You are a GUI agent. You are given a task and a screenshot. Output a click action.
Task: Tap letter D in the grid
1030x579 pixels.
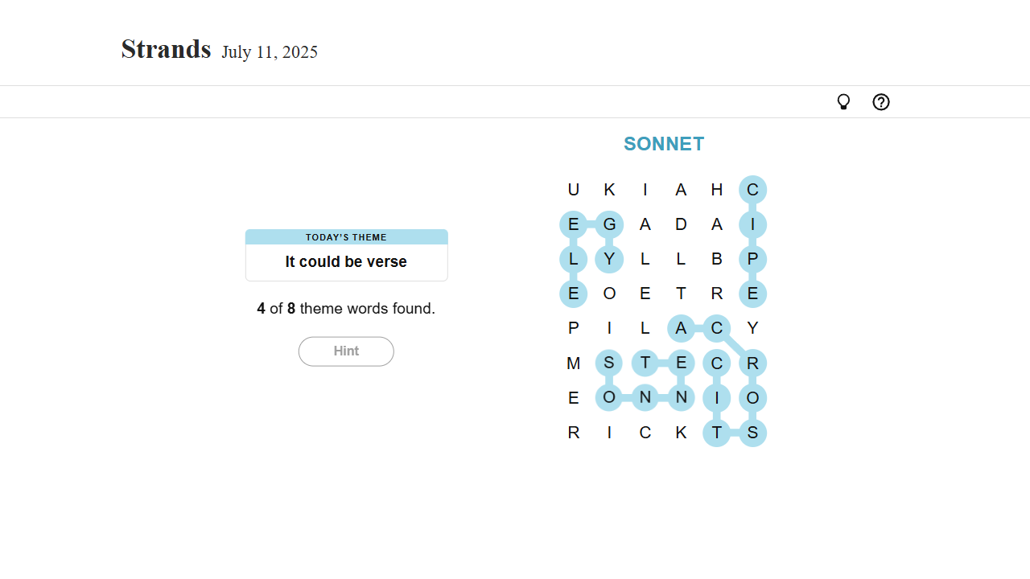(x=681, y=224)
